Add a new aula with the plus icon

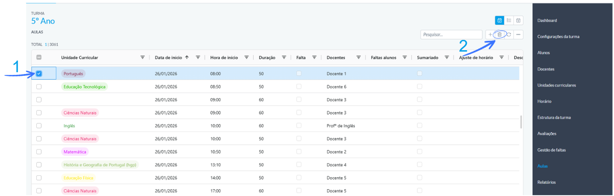(490, 35)
